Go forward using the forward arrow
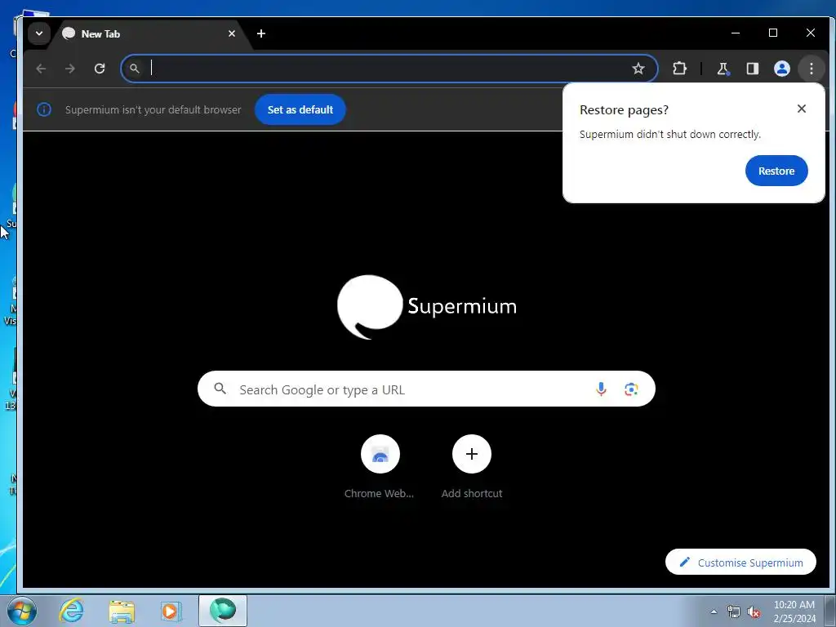This screenshot has width=836, height=627. [x=70, y=69]
